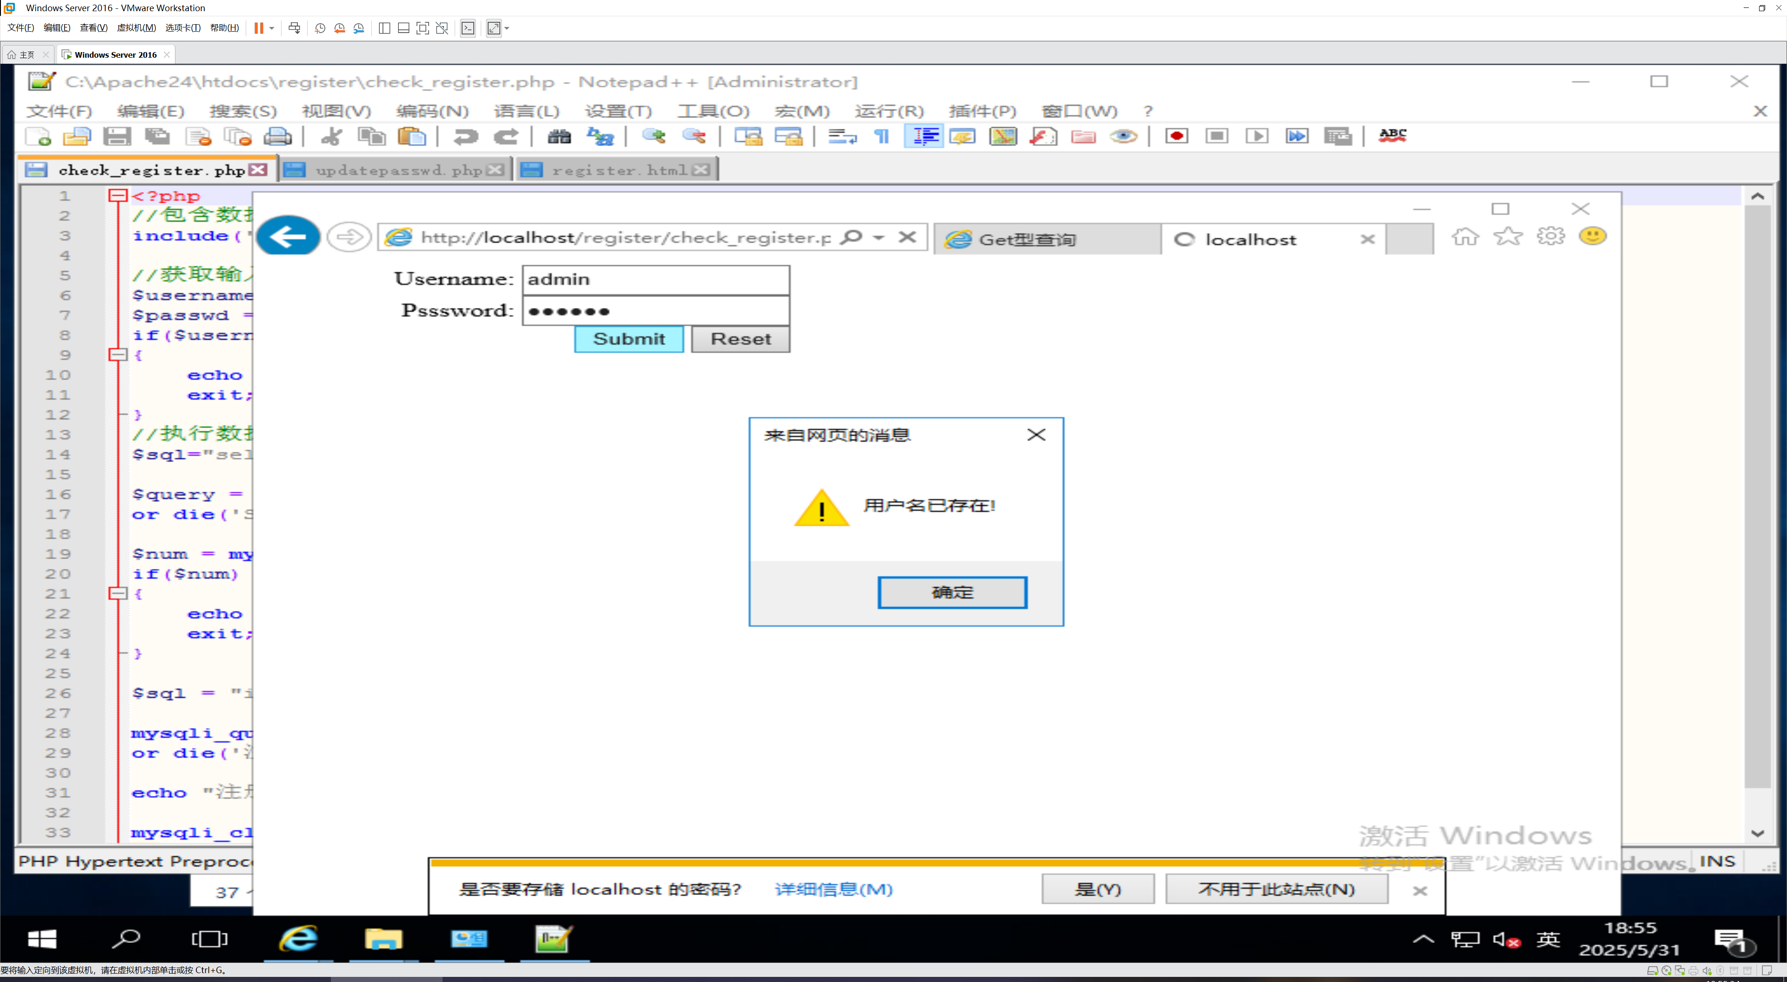Toggle the word wrap toolbar button

pos(842,137)
